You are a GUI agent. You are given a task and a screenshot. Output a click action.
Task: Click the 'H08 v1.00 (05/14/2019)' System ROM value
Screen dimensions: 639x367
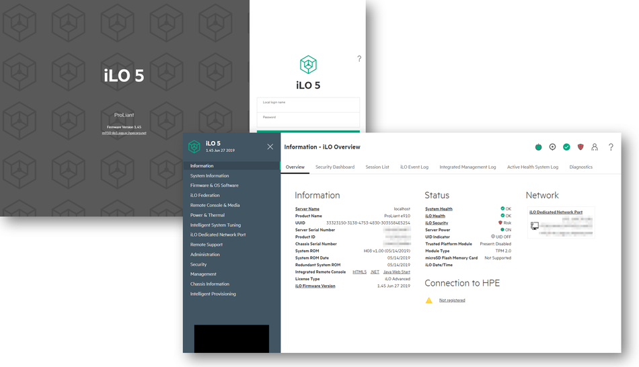pos(387,251)
